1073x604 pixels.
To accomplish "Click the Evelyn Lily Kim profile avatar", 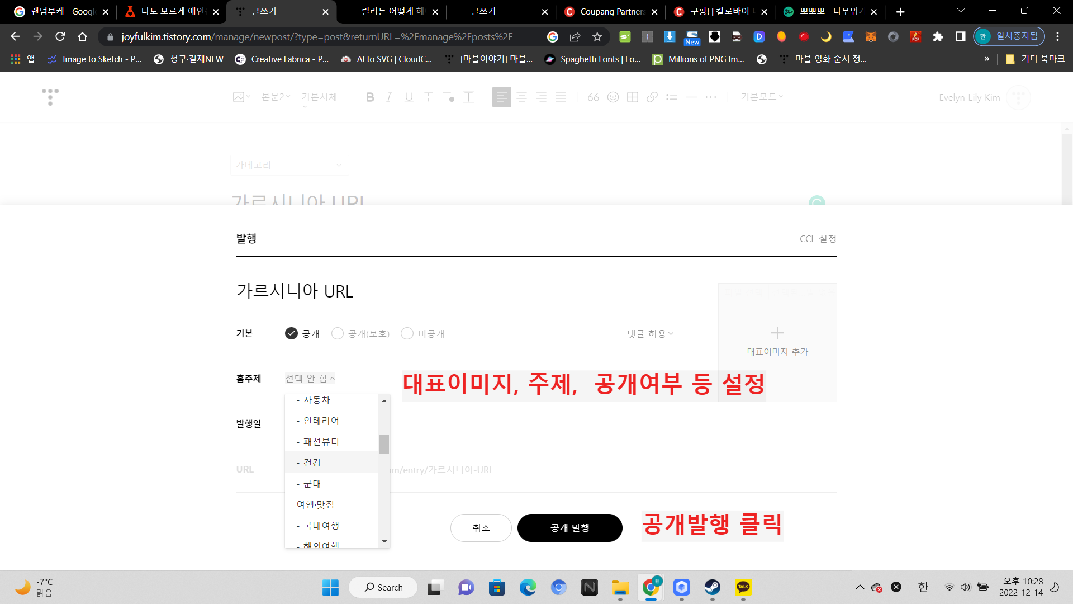I will [1018, 97].
